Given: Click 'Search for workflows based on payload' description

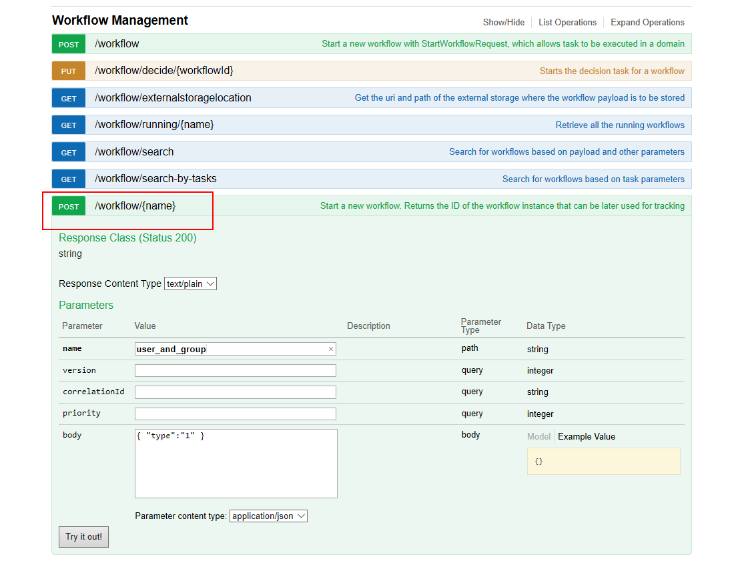Looking at the screenshot, I should tap(567, 152).
